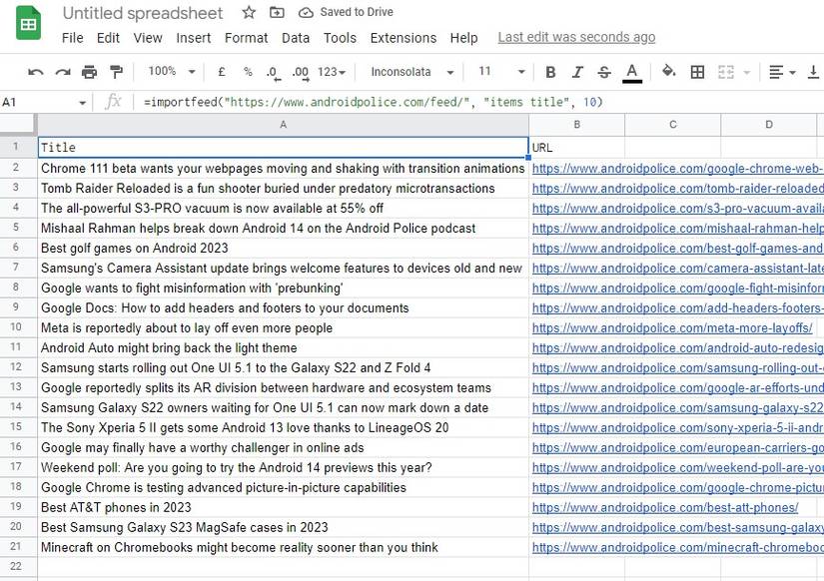Image resolution: width=824 pixels, height=581 pixels.
Task: Activate the Paint format tool
Action: coord(116,72)
